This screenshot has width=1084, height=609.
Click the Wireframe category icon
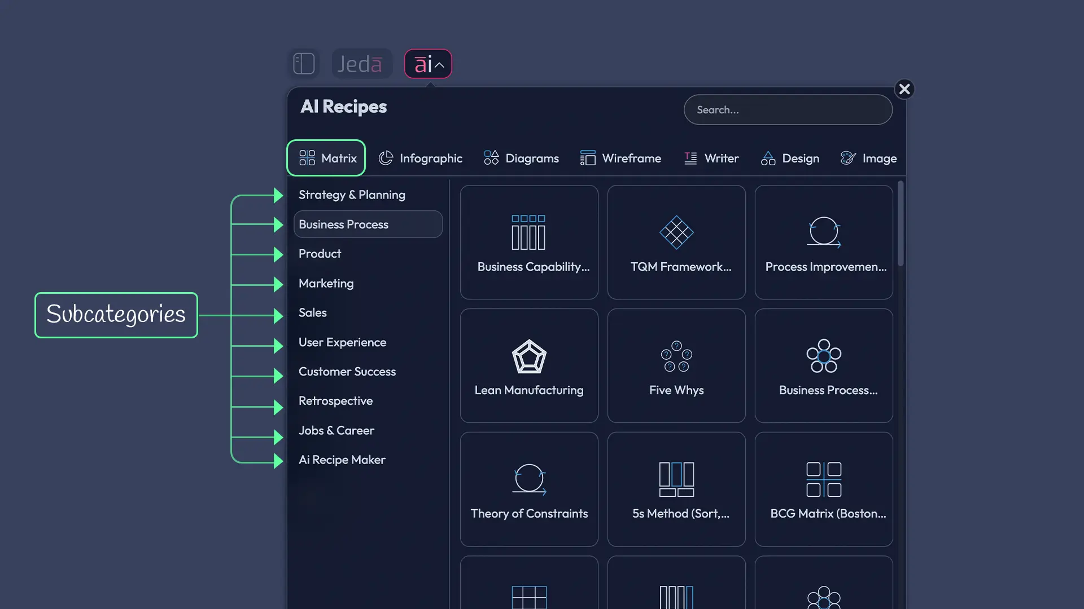point(588,158)
